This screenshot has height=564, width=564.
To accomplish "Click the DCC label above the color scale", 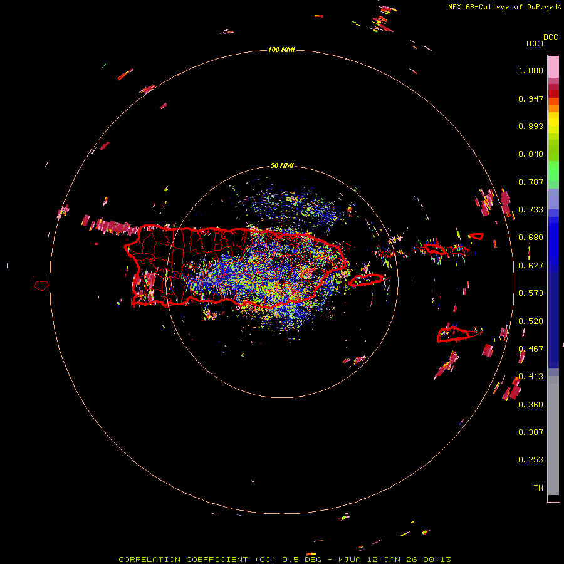I will (551, 38).
